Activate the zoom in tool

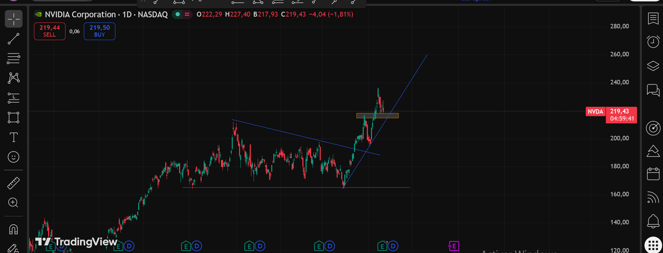[x=14, y=203]
